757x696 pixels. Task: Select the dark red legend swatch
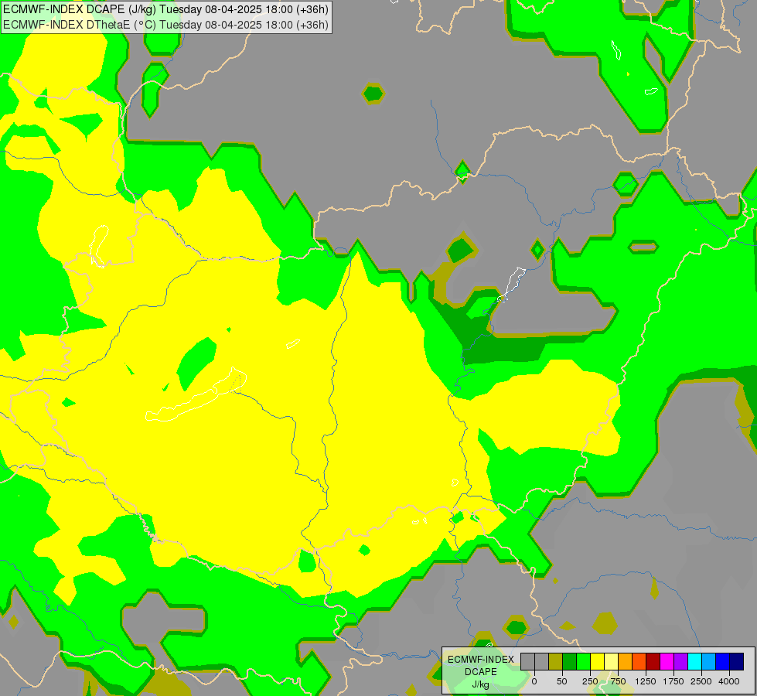[653, 661]
